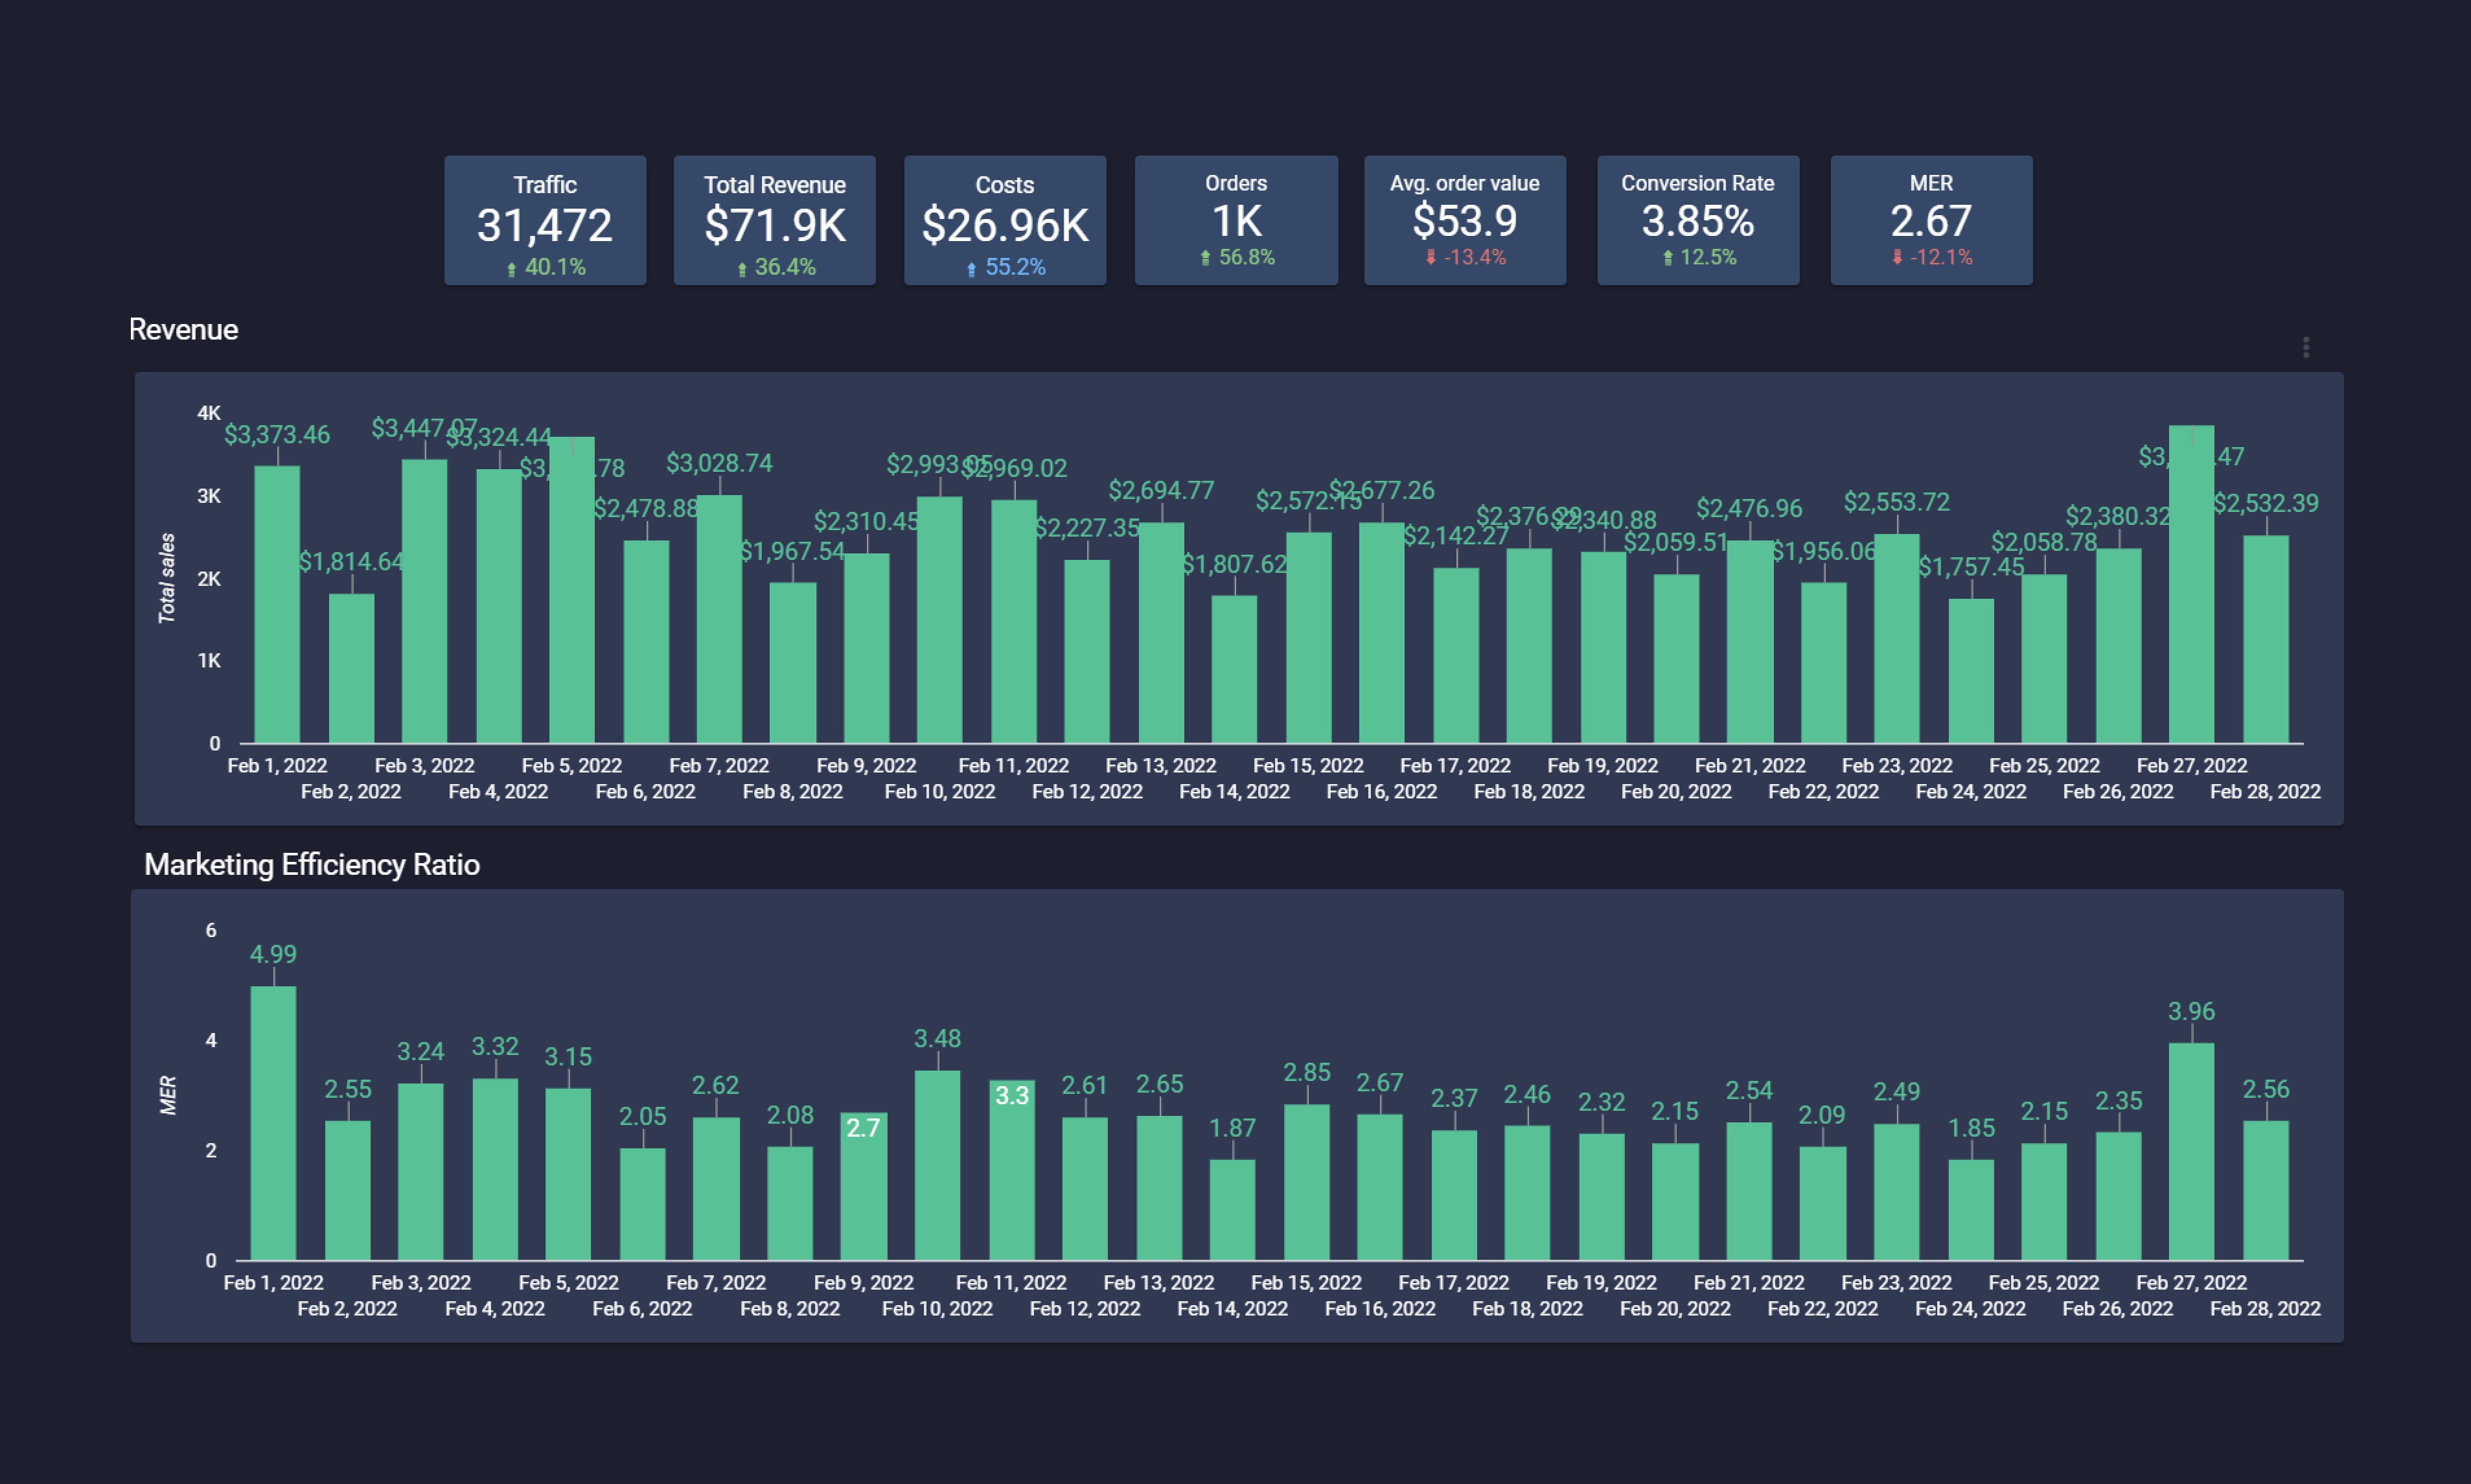This screenshot has height=1484, width=2471.
Task: Click the Feb 15 MER bar 2.85
Action: point(1307,1182)
